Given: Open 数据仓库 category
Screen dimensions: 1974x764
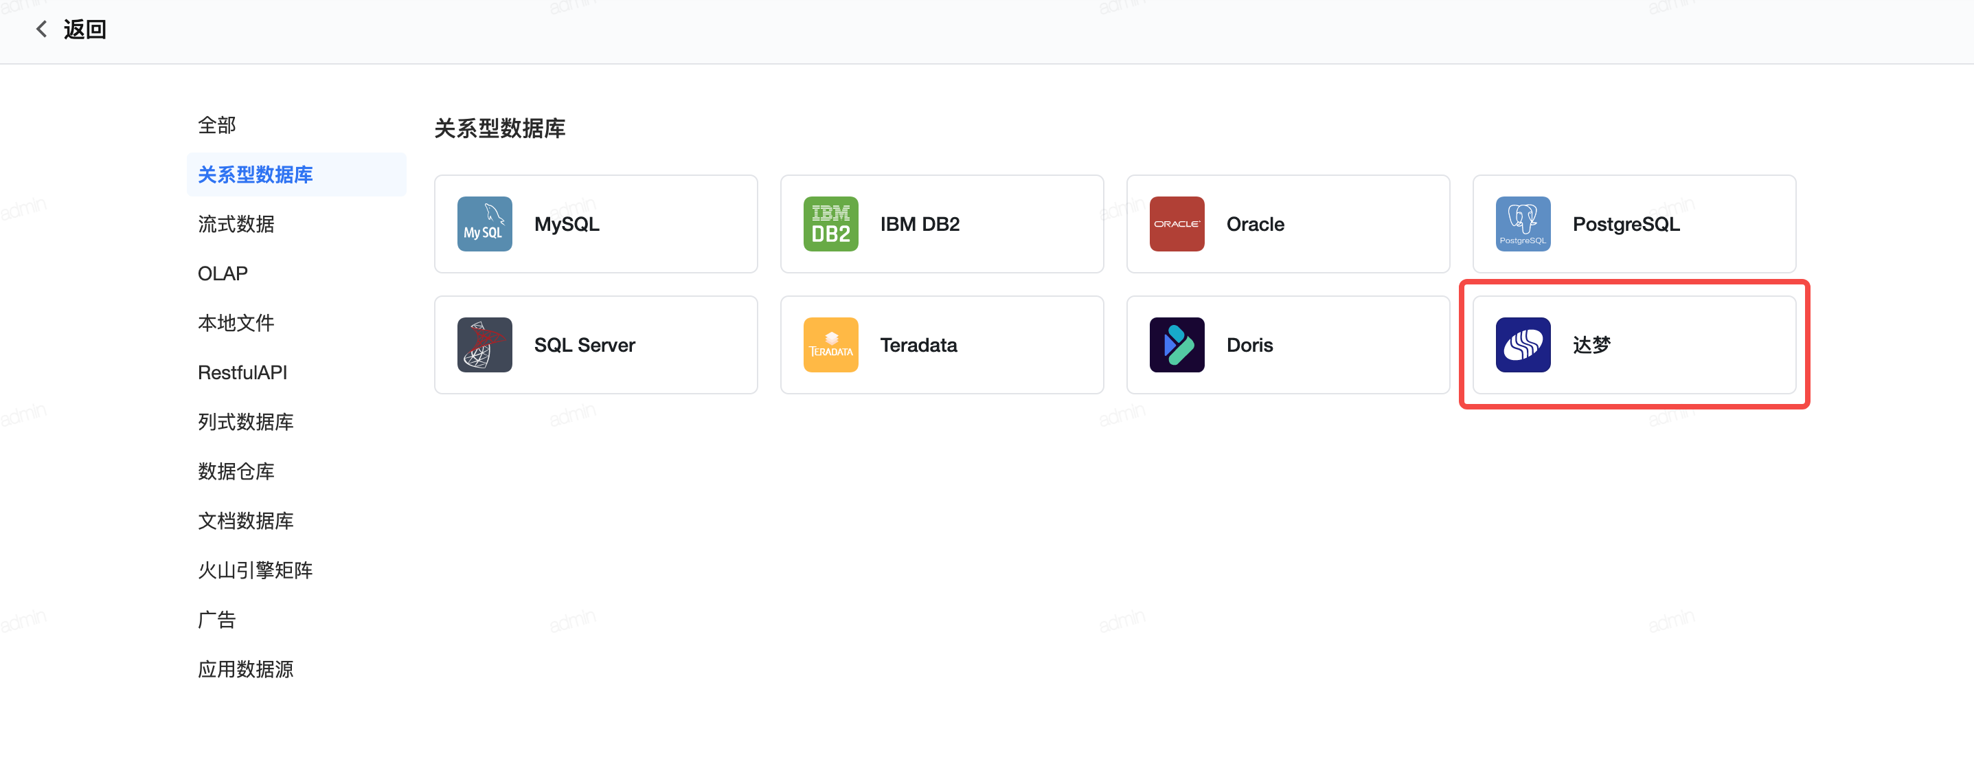Looking at the screenshot, I should pos(236,471).
